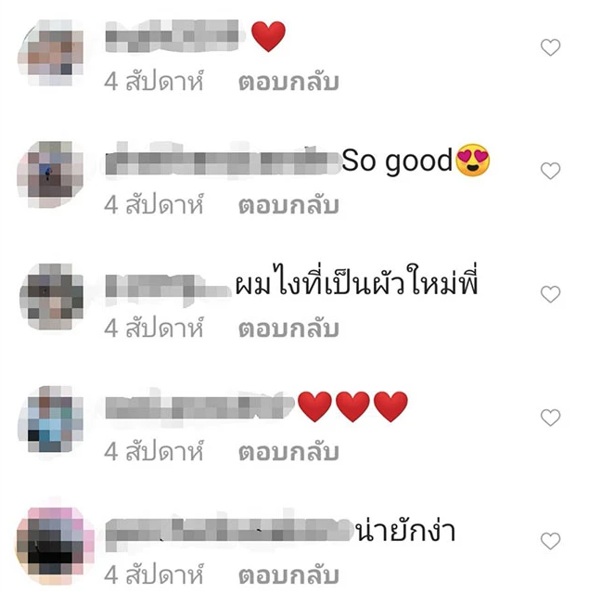This screenshot has width=589, height=593.
Task: Open avatar of the single heart commenter
Action: coord(50,52)
